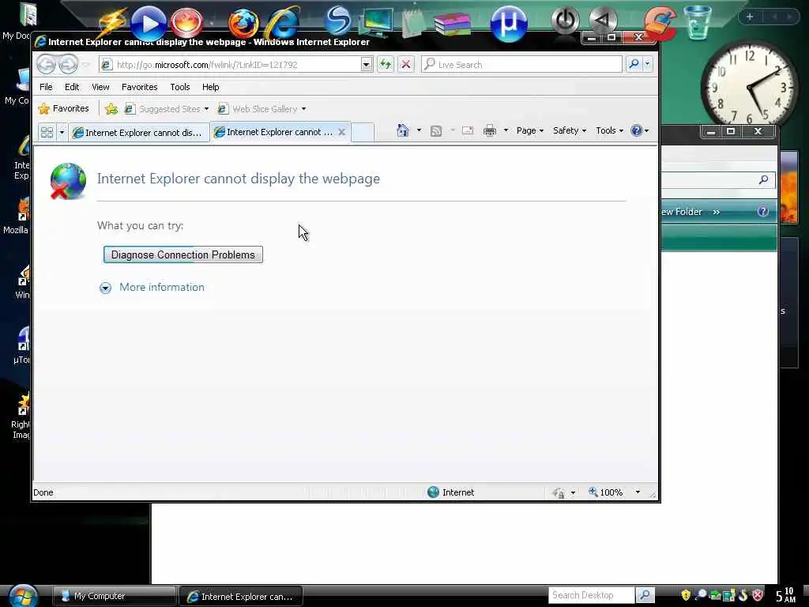Open the Recycle Bin from the dock

point(698,22)
